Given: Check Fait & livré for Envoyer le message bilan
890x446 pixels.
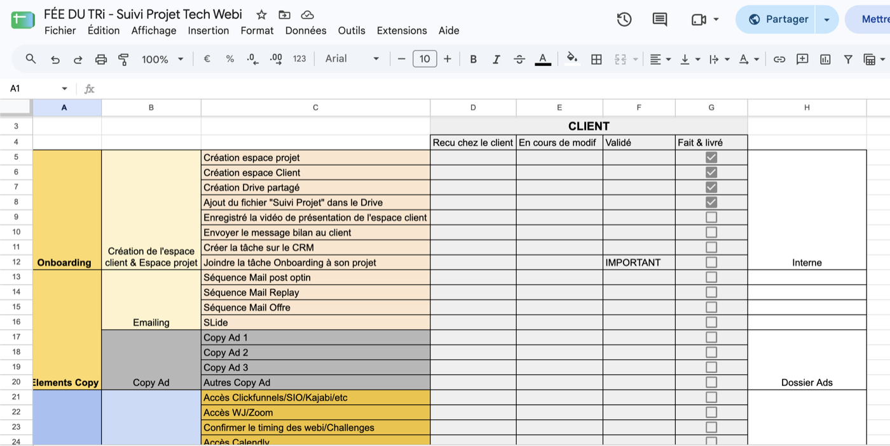Looking at the screenshot, I should 711,232.
